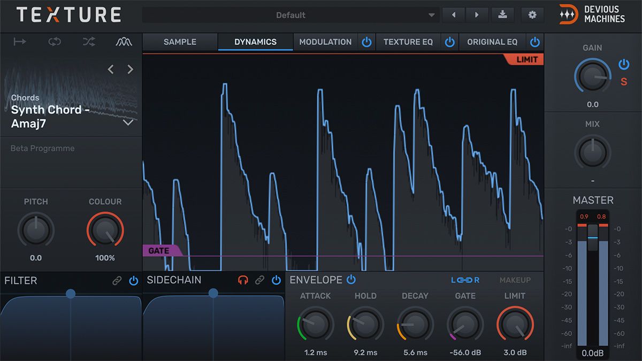Select the granular mountain mode icon

click(x=124, y=42)
